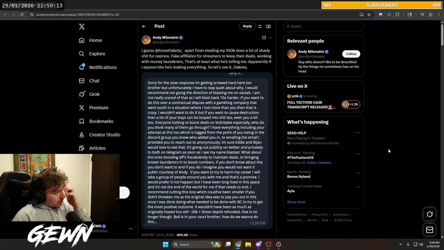
Task: Click the X logo in the sidebar
Action: (x=82, y=27)
